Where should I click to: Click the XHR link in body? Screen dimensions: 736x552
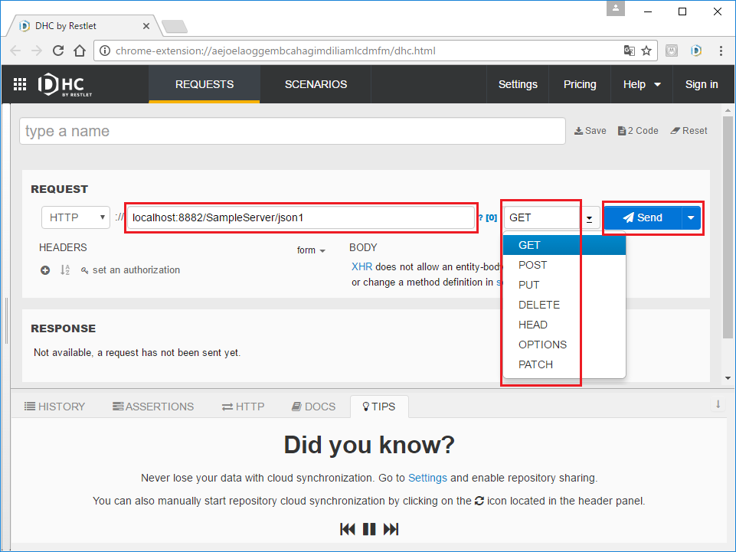362,266
